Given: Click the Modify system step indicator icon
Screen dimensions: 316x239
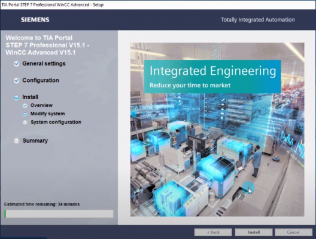Looking at the screenshot, I should click(25, 114).
